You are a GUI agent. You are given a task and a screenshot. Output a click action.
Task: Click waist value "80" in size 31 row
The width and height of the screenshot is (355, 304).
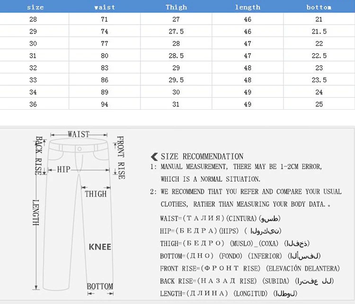click(105, 56)
